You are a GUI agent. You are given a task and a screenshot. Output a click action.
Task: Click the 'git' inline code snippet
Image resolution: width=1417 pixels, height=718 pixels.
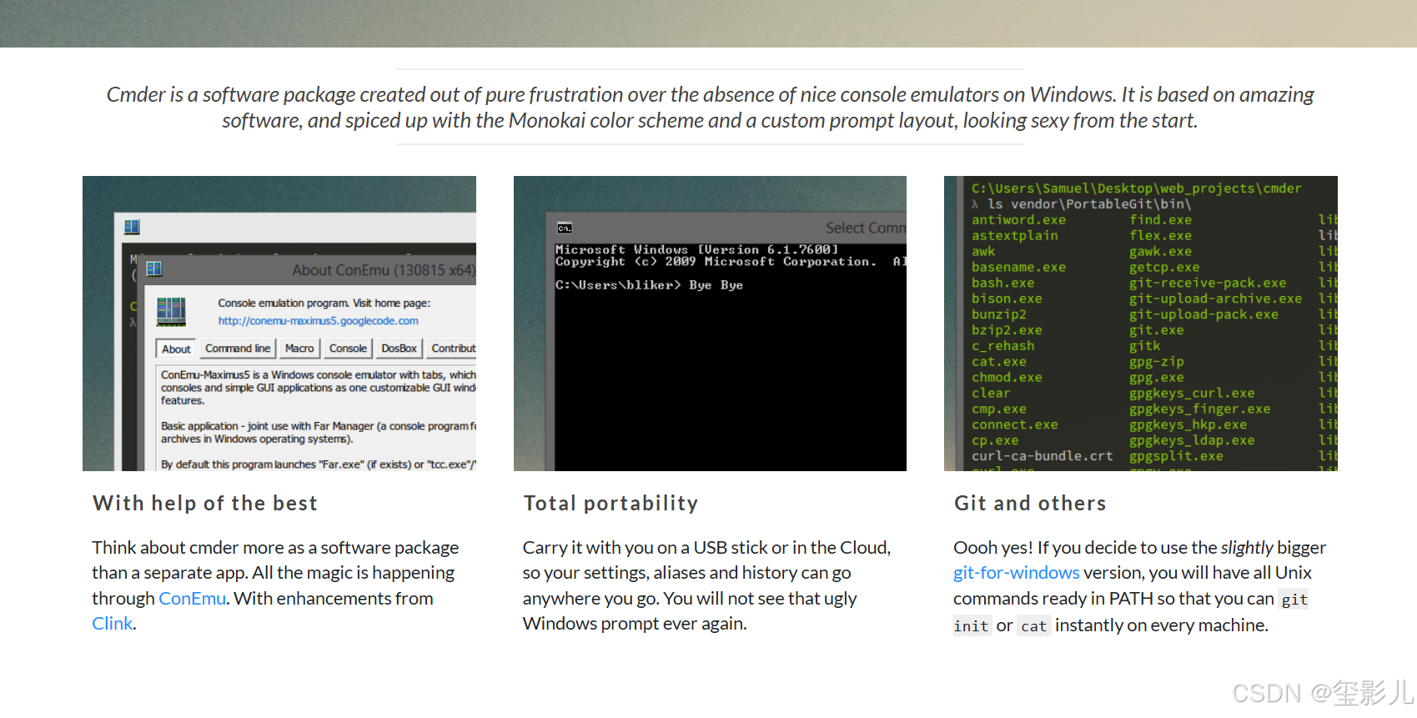click(1294, 600)
